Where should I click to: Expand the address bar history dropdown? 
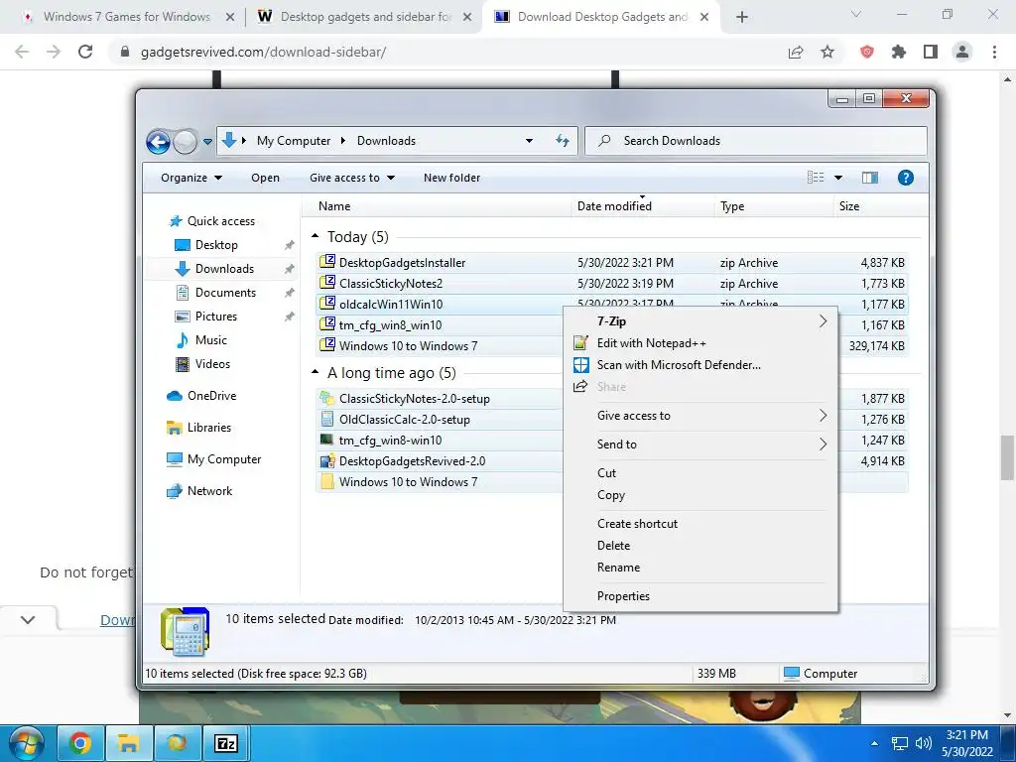(x=529, y=141)
